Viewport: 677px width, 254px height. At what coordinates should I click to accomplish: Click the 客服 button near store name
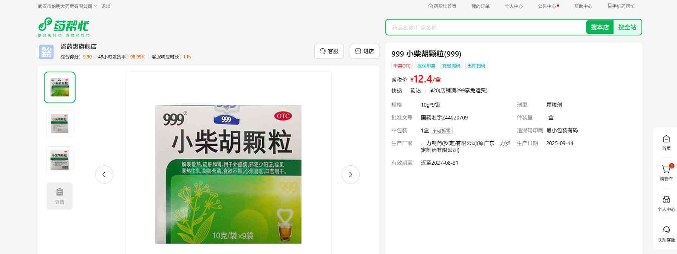[x=329, y=51]
